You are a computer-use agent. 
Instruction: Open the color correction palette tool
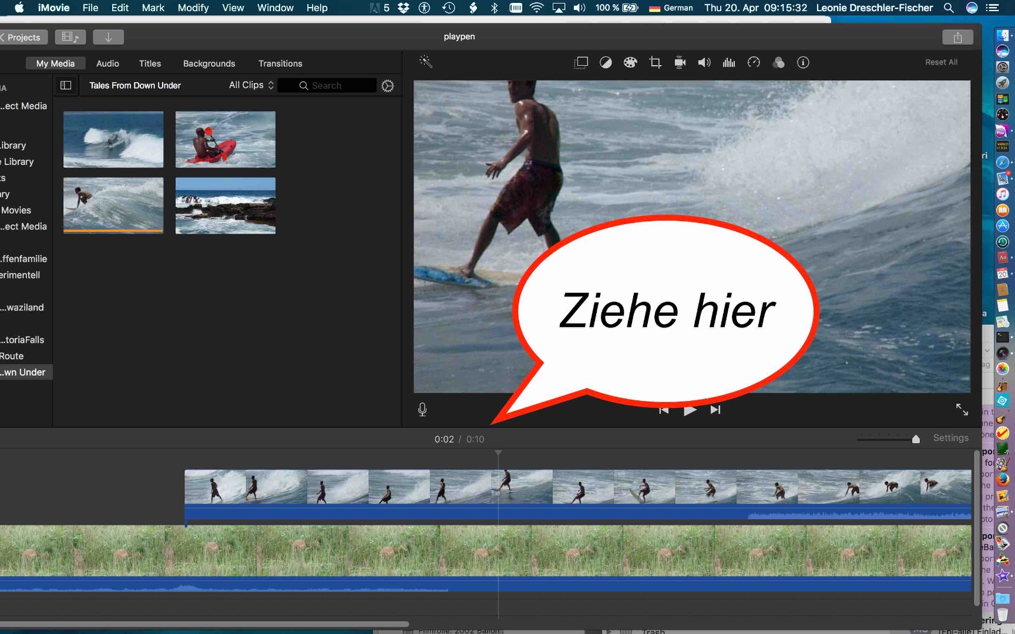630,62
